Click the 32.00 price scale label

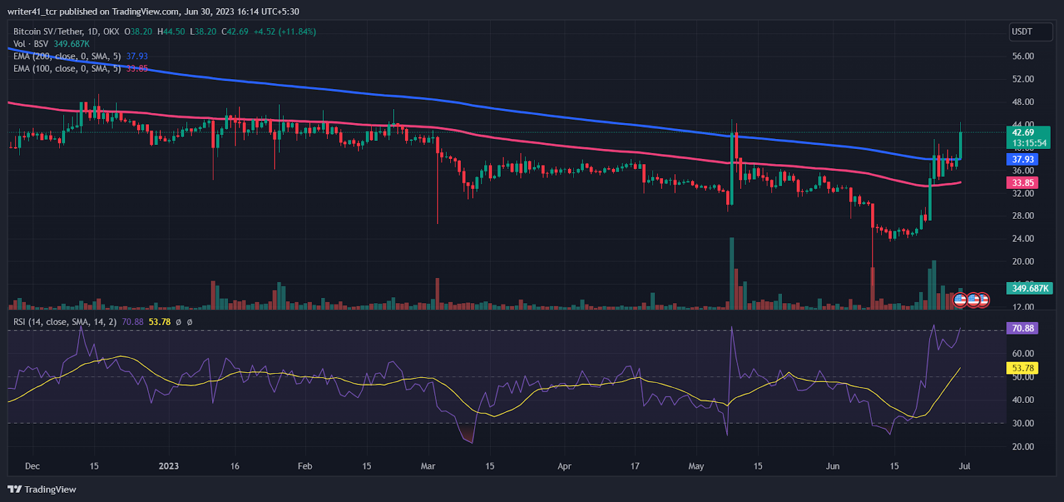point(1023,193)
